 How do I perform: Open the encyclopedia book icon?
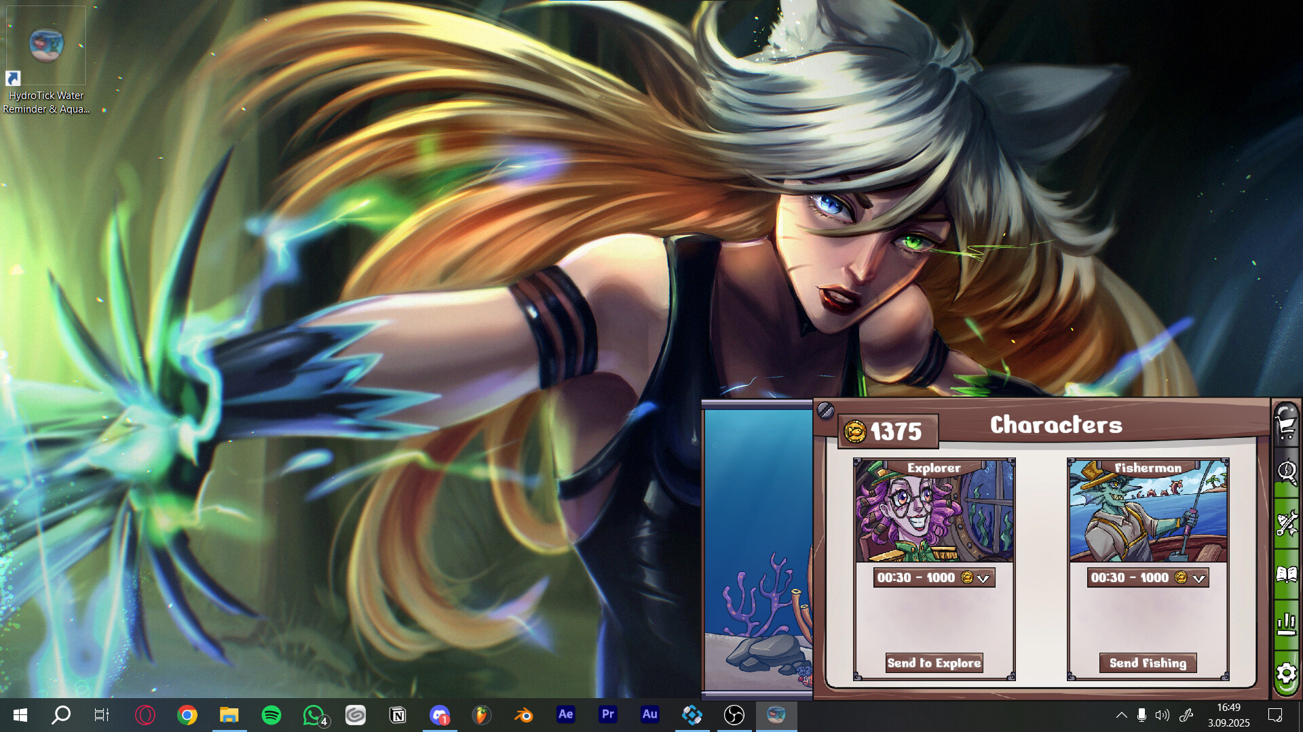coord(1286,573)
